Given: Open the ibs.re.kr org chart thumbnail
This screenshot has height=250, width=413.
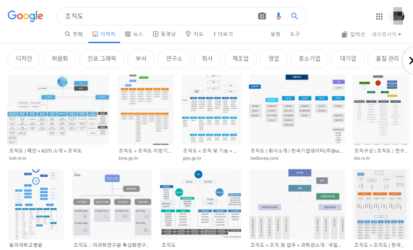Looking at the screenshot, I should pyautogui.click(x=381, y=110).
